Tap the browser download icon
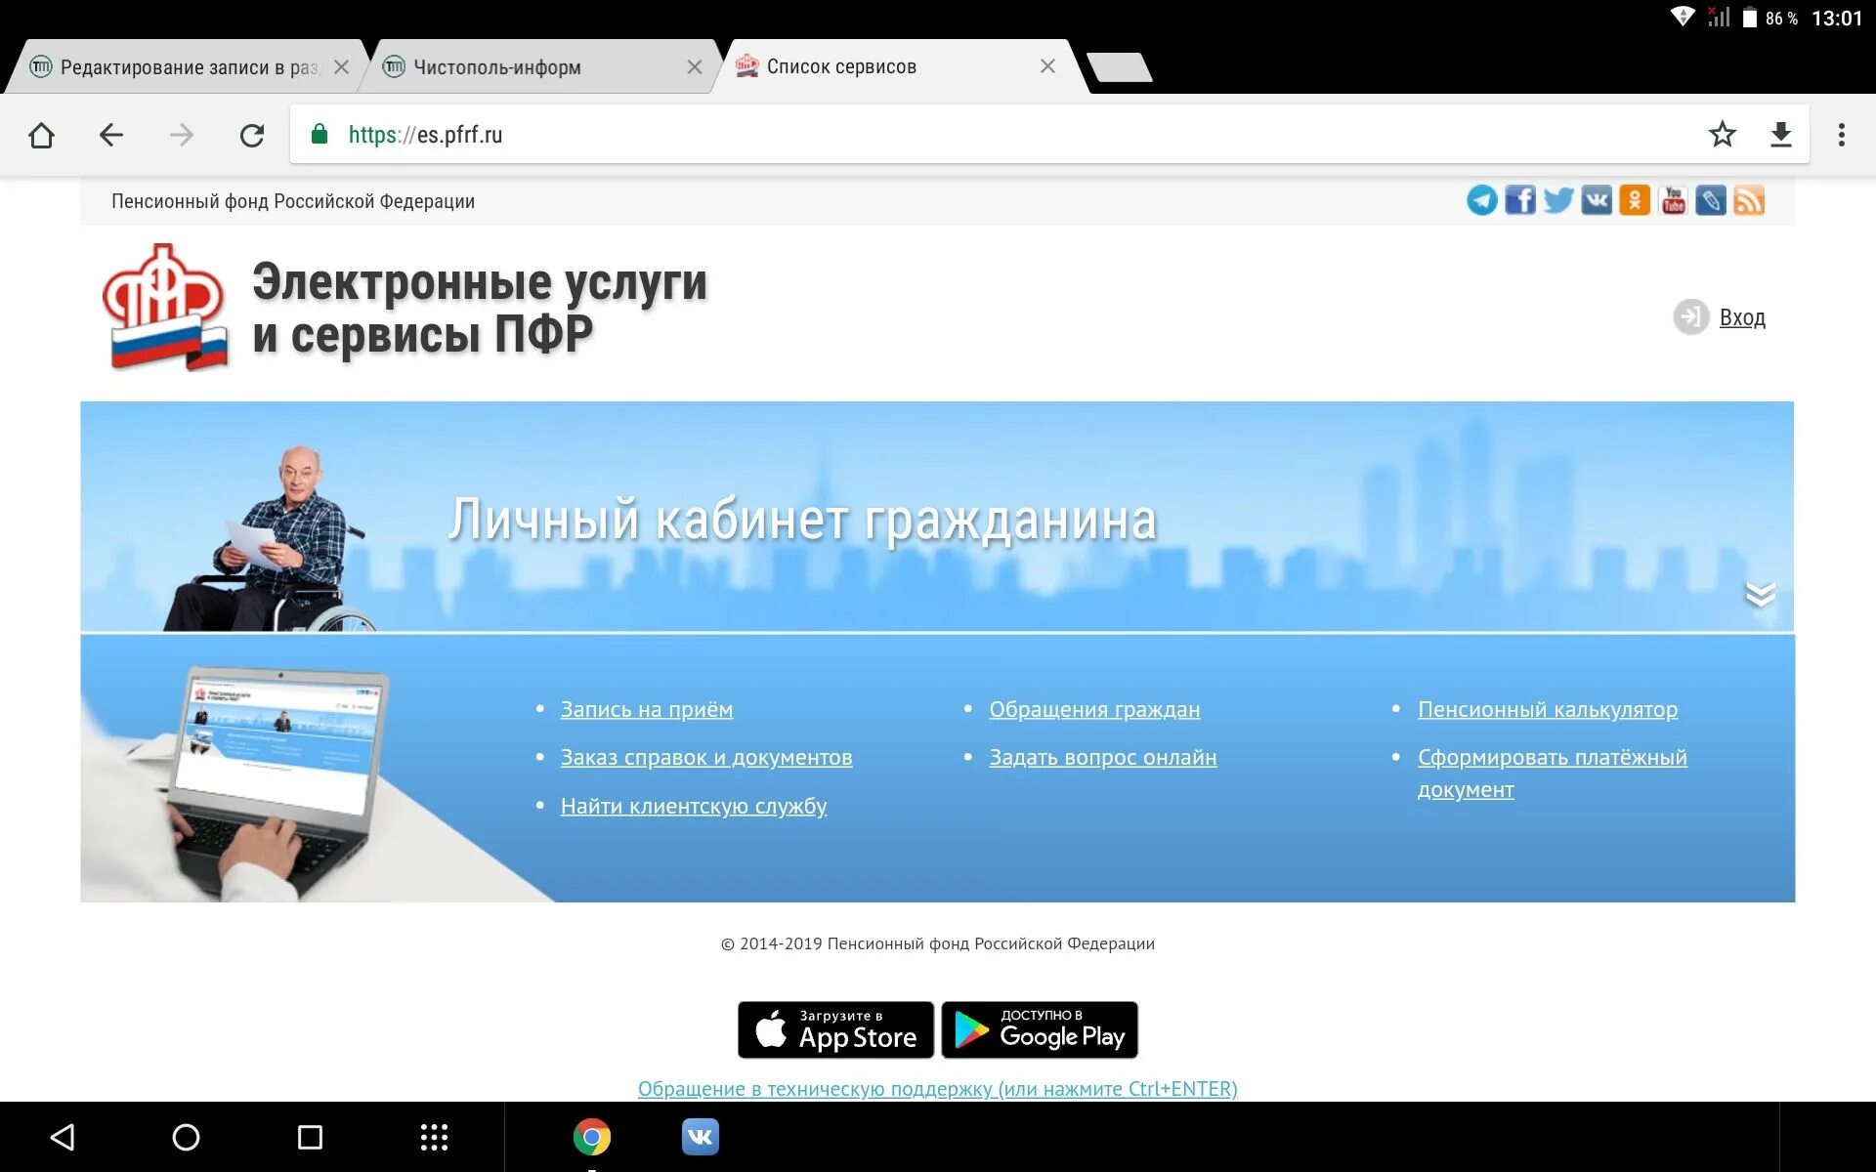The height and width of the screenshot is (1172, 1876). coord(1780,135)
